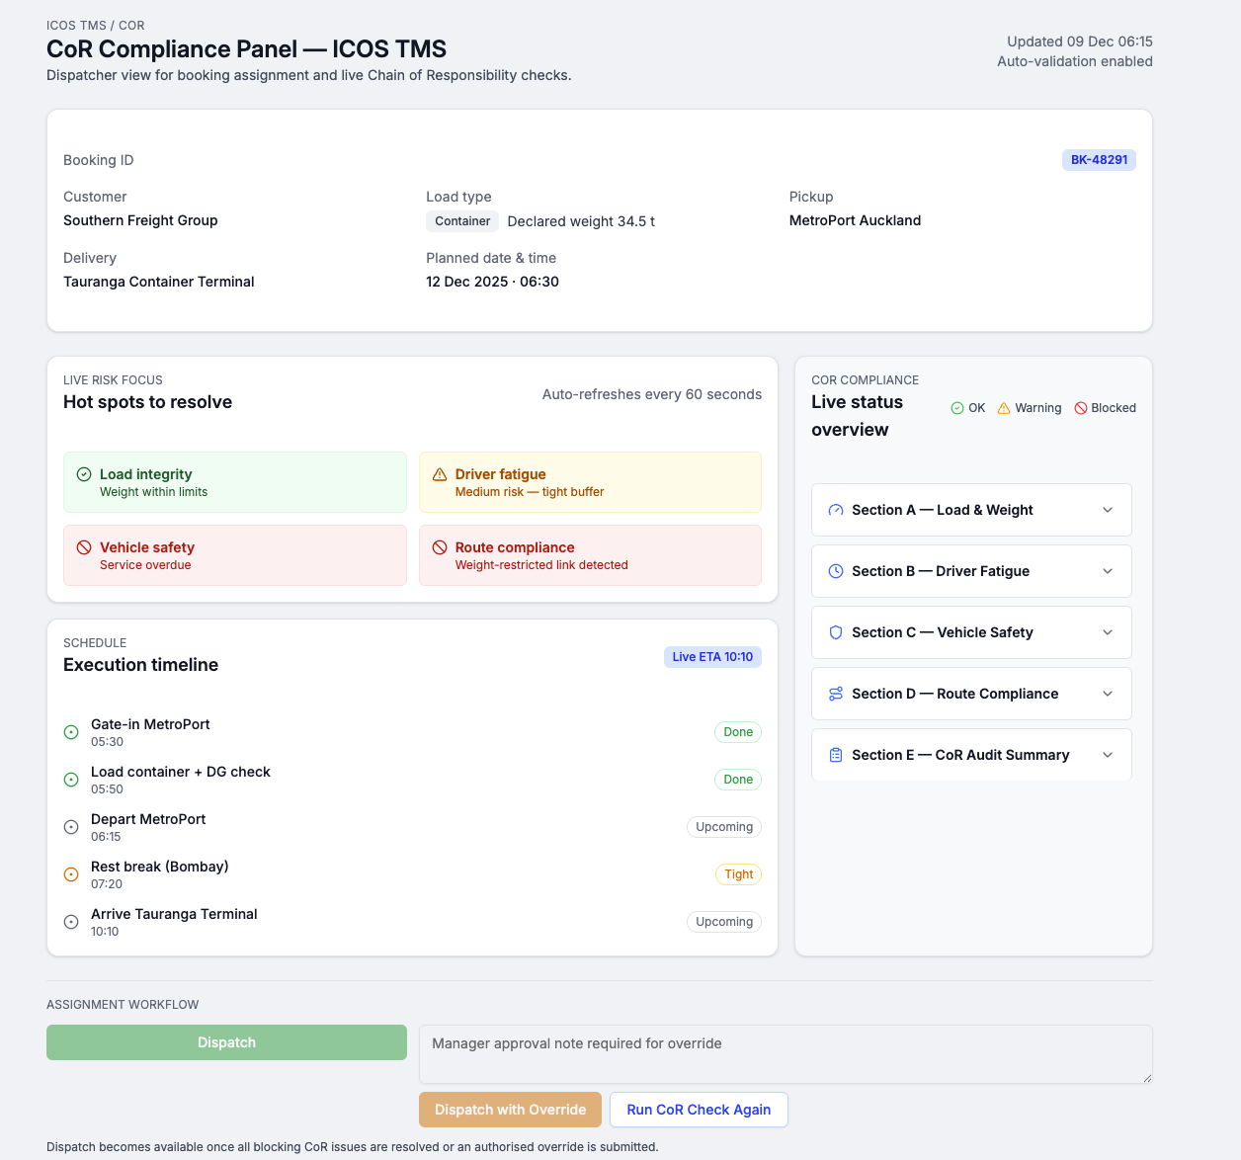Expand Section E — CoR Audit Summary chevron
The height and width of the screenshot is (1160, 1241).
tap(1108, 756)
